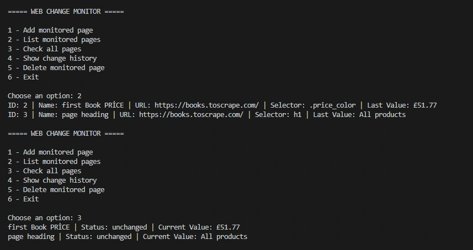
Task: Open the books.toscrape.com URL in ID 3 row
Action: pyautogui.click(x=191, y=115)
